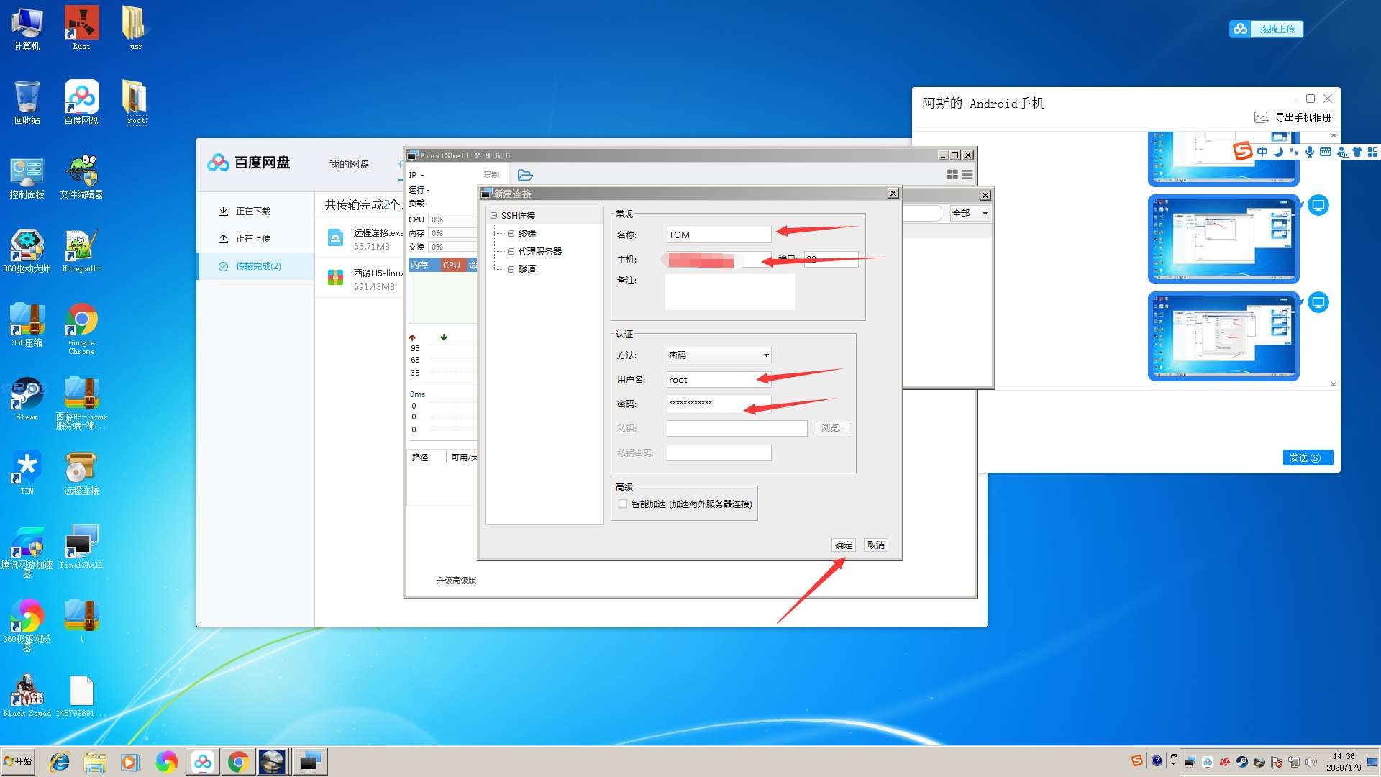Click Chrome taskbar button
This screenshot has width=1381, height=777.
coord(238,762)
